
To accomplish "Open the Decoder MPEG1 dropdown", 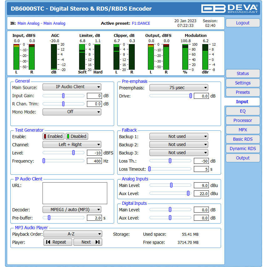I will tap(72, 209).
